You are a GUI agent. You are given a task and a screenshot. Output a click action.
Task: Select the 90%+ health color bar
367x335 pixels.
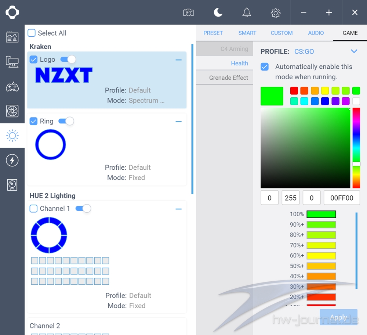[x=321, y=224]
